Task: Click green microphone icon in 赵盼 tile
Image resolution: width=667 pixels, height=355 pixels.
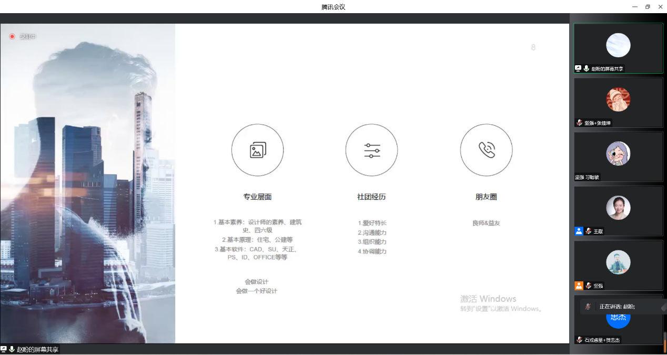Action: pyautogui.click(x=586, y=68)
